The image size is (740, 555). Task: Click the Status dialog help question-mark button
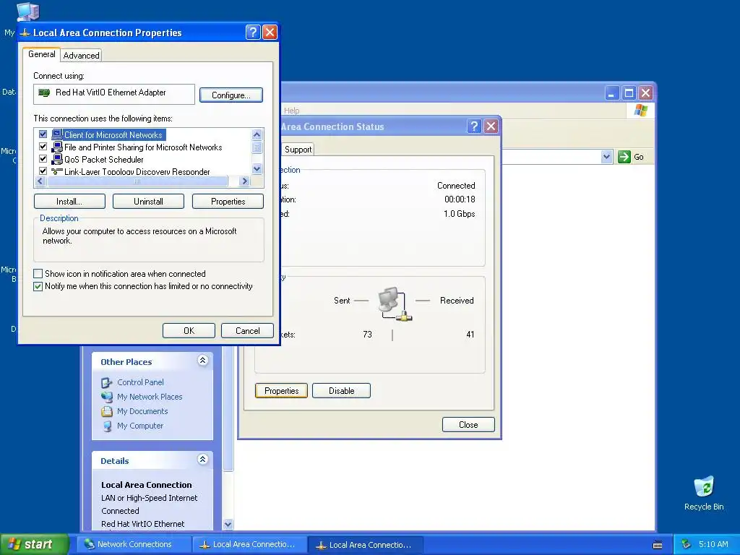click(474, 126)
